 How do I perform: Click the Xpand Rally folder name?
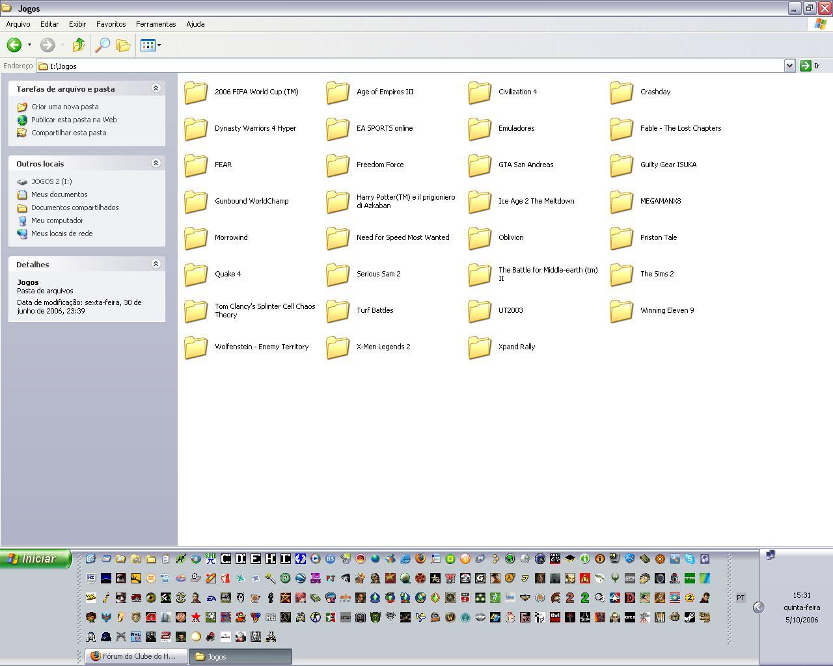pyautogui.click(x=517, y=347)
